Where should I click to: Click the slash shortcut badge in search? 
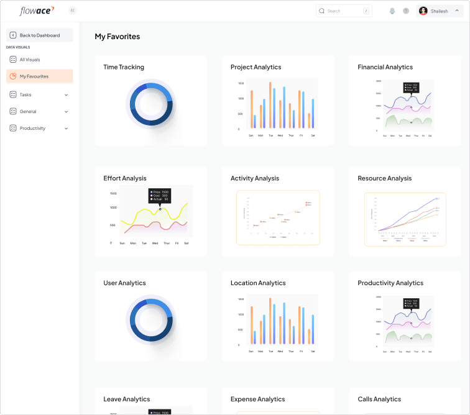click(366, 11)
